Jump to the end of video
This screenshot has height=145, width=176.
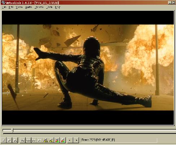40,140
